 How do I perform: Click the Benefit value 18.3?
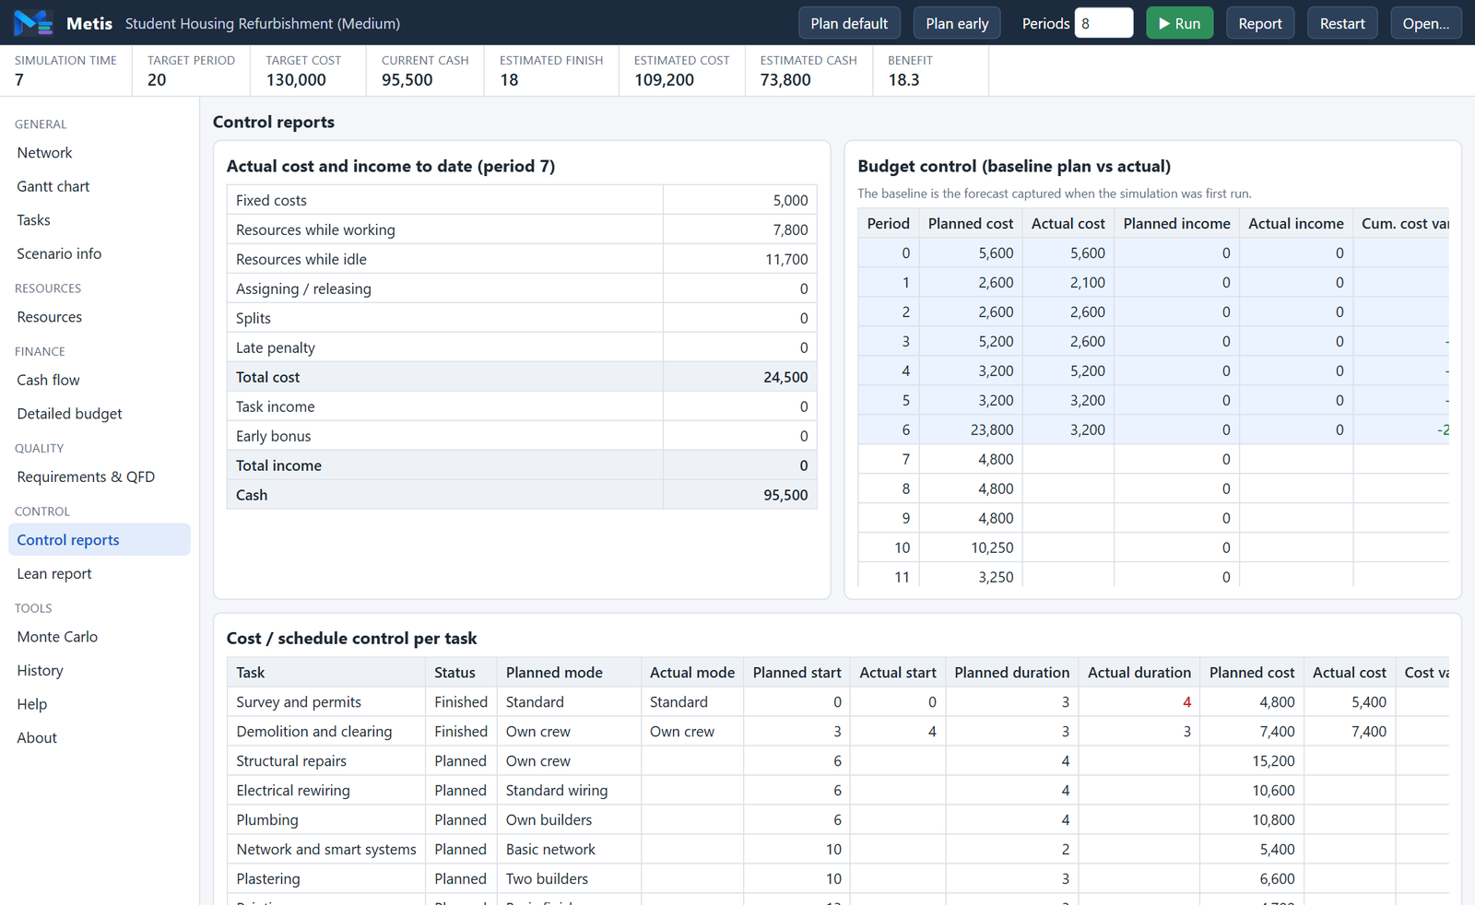point(903,80)
